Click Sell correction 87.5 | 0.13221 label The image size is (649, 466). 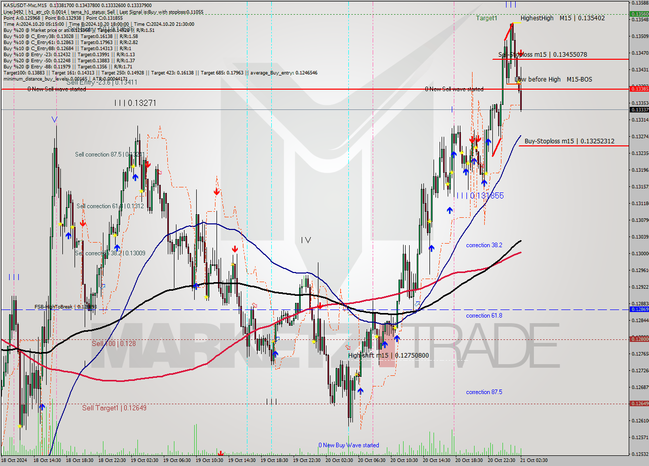110,154
